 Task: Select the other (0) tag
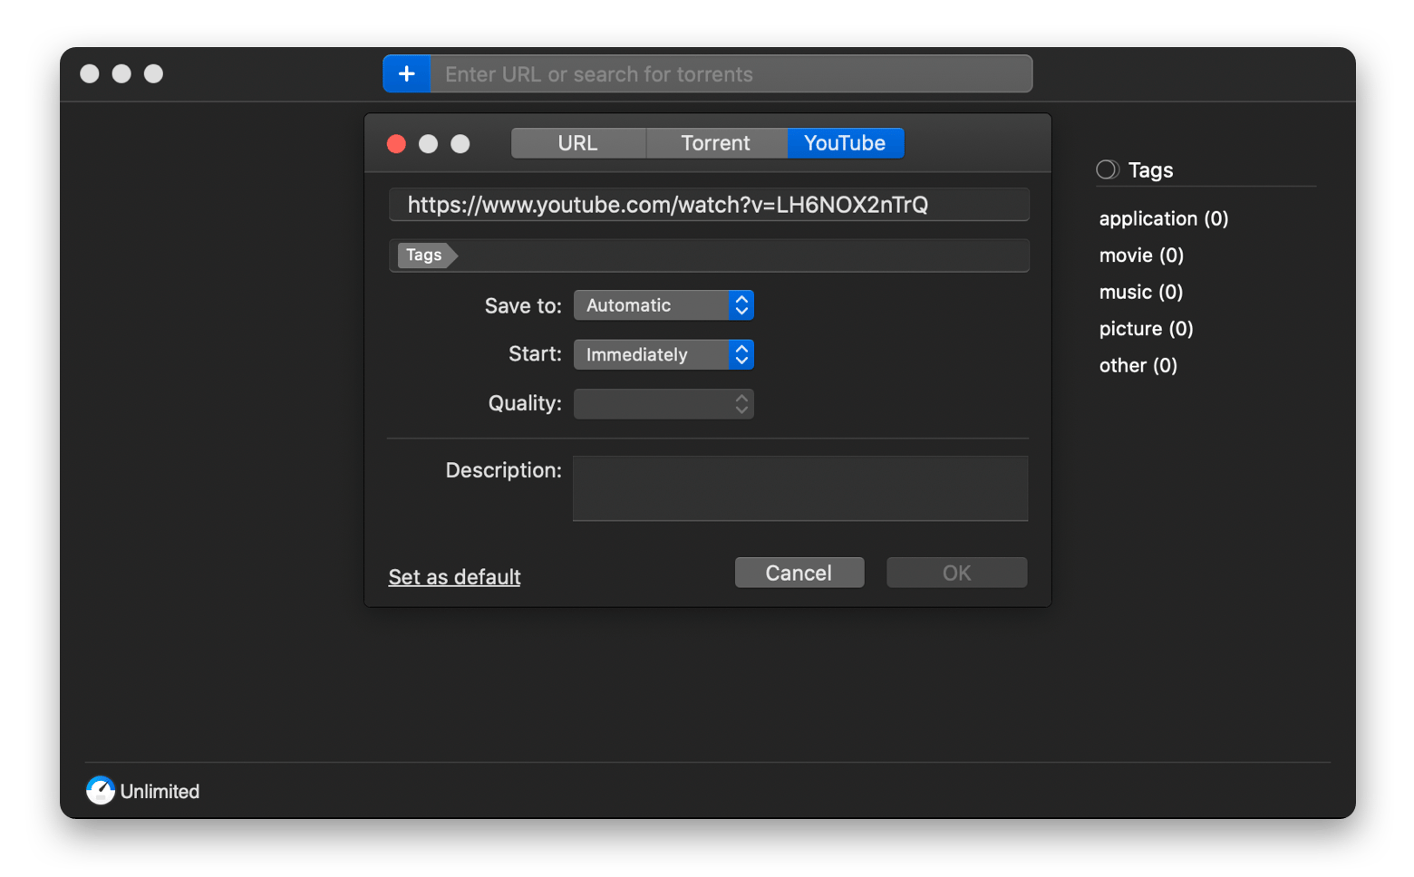pyautogui.click(x=1138, y=365)
